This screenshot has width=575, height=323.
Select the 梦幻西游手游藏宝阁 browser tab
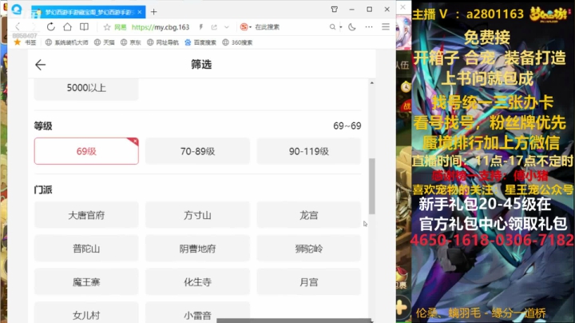89,12
